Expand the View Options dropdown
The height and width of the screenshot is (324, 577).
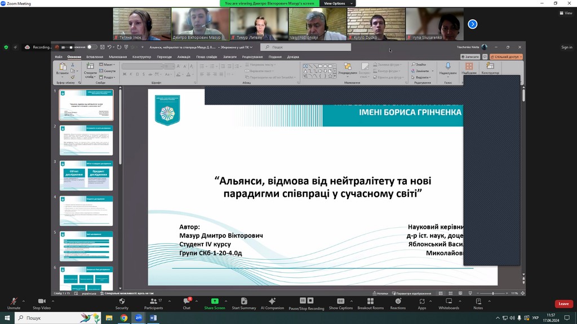[x=337, y=3]
